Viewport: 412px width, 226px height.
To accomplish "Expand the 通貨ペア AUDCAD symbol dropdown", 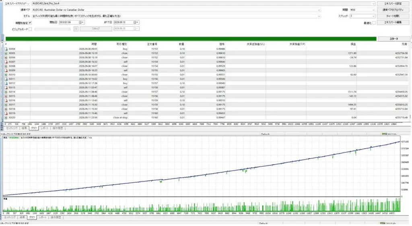I will (x=319, y=10).
